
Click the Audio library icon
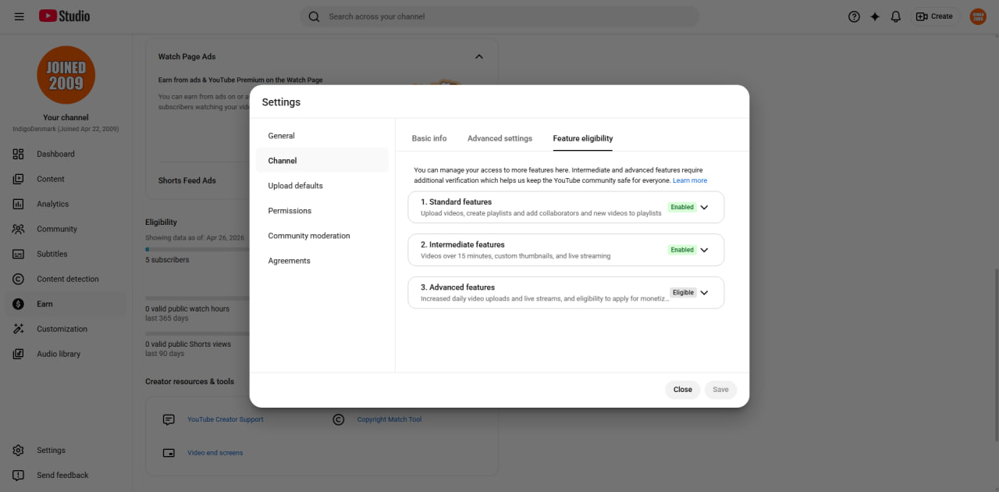point(19,354)
